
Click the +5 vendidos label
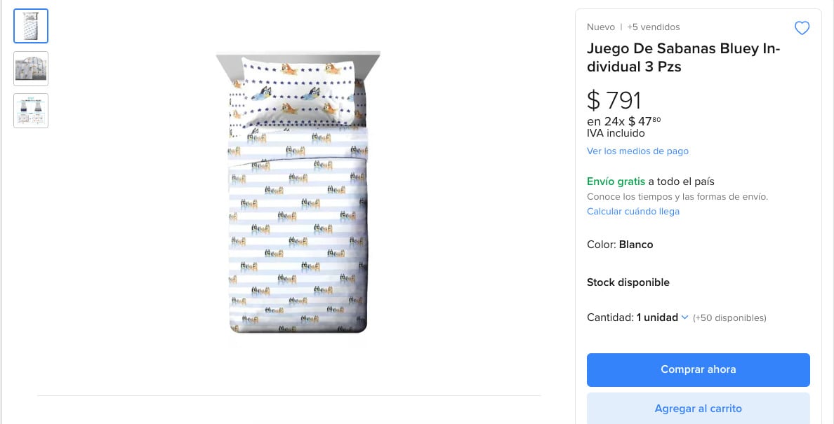654,27
